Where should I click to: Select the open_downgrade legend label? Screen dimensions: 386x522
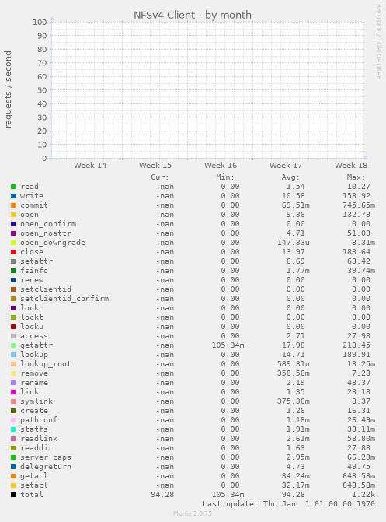(53, 243)
